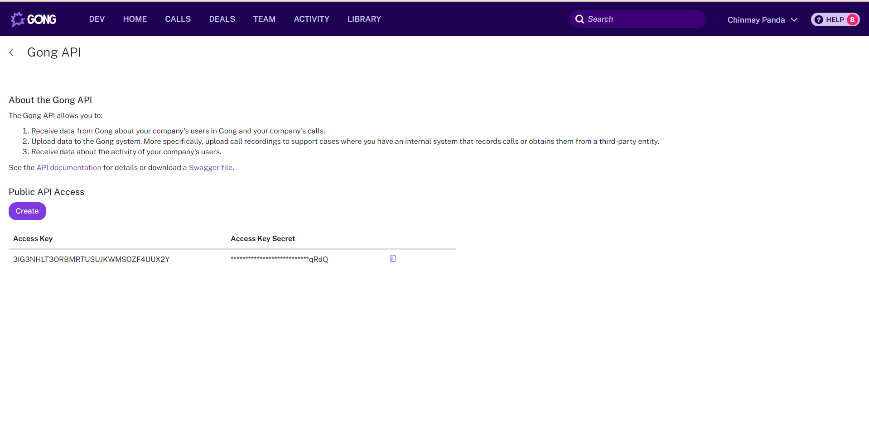Click the Access Key Secret column header
869x427 pixels.
coord(263,238)
